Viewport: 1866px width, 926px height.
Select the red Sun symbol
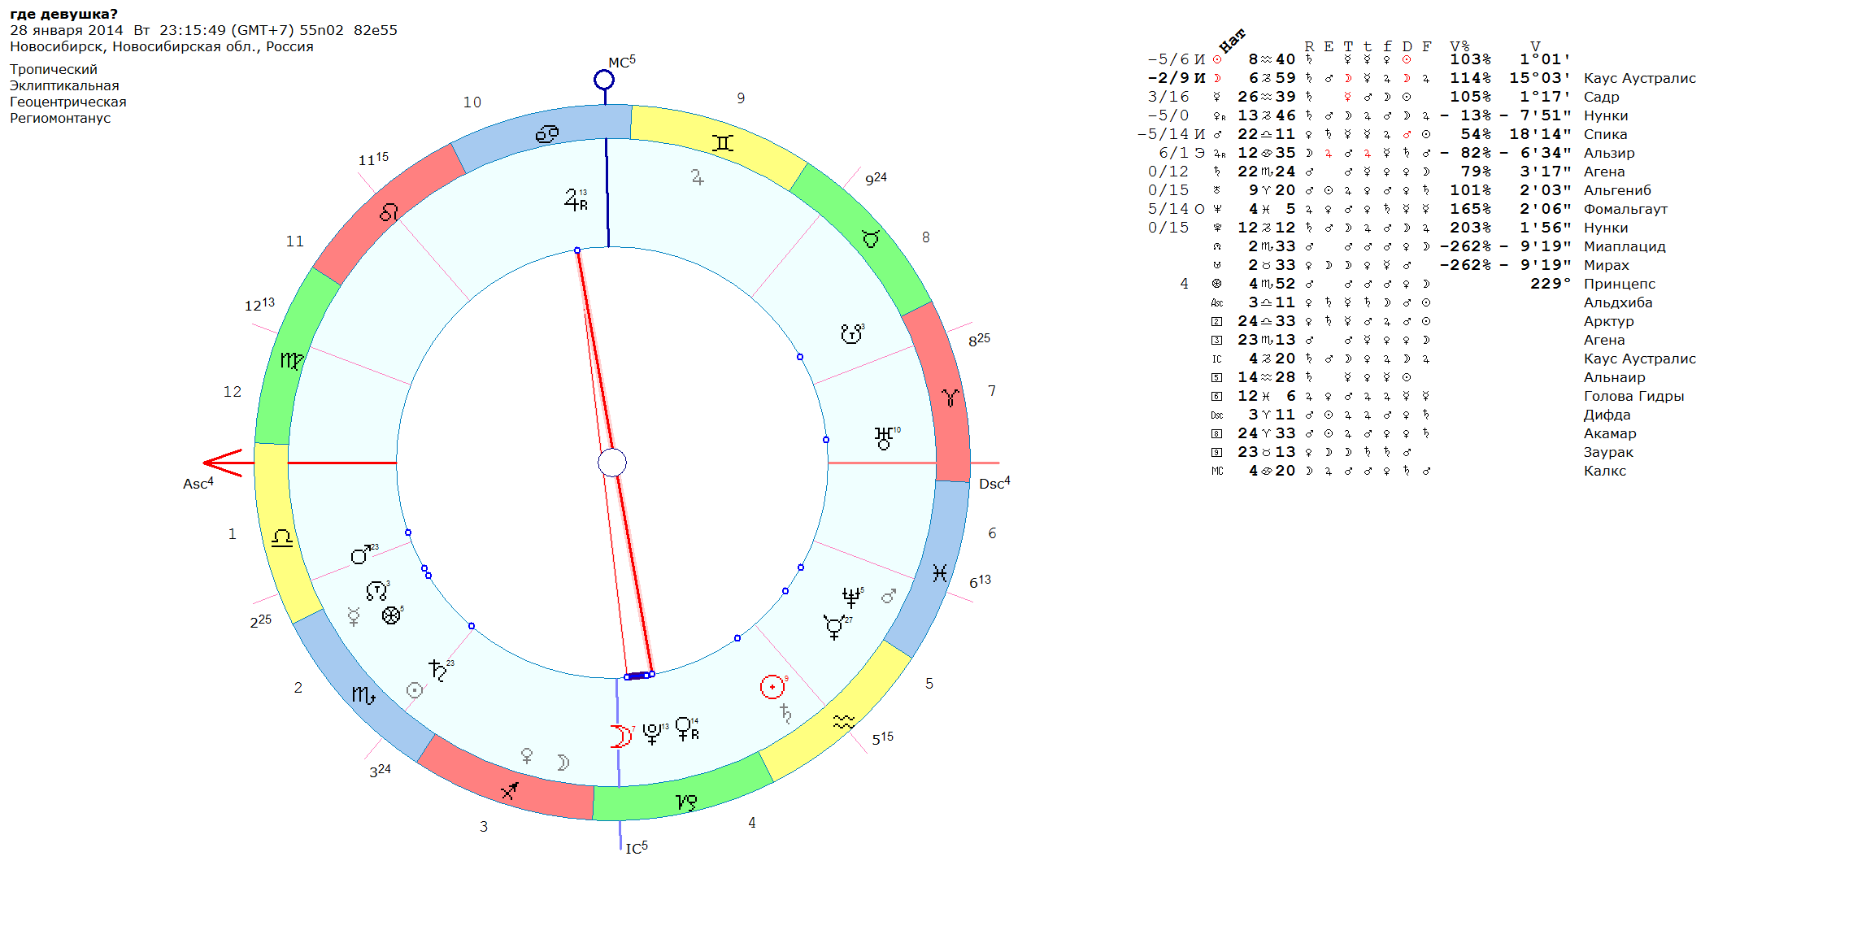pyautogui.click(x=772, y=687)
